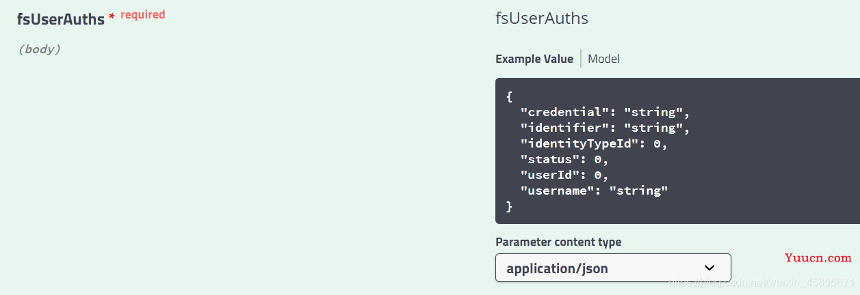Image resolution: width=860 pixels, height=295 pixels.
Task: Switch to the Model tab
Action: [x=603, y=59]
